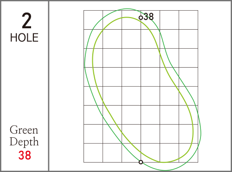Image resolution: width=232 pixels, height=172 pixels.
Task: Click the bottom-right grid cell
Action: click(188, 153)
